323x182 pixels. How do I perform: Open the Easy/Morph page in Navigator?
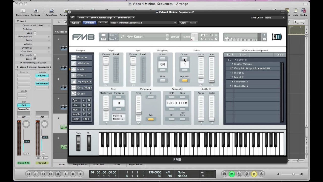click(x=82, y=87)
